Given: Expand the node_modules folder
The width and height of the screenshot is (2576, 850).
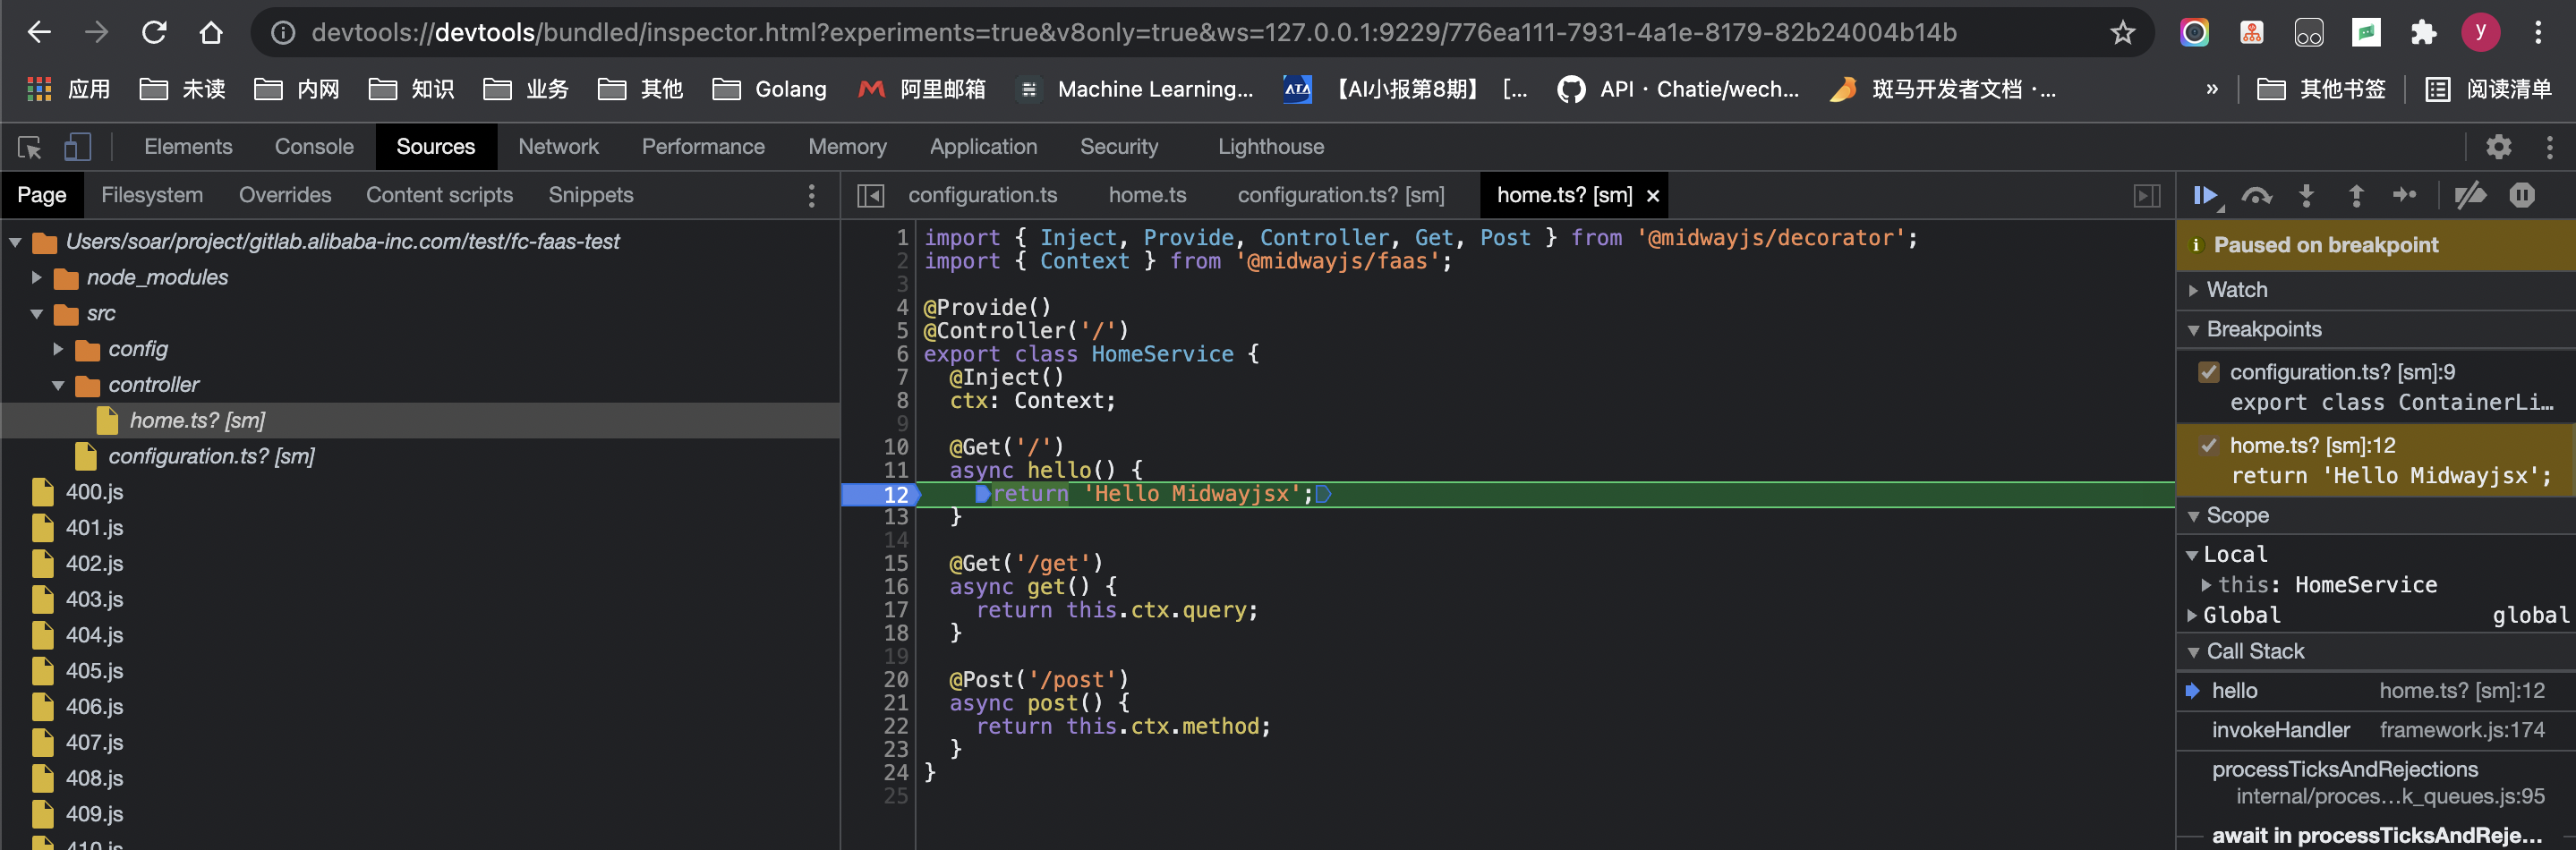Looking at the screenshot, I should [37, 278].
